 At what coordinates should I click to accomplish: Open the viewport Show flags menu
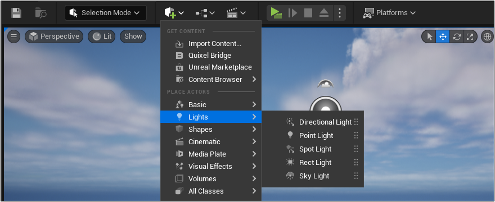[133, 36]
